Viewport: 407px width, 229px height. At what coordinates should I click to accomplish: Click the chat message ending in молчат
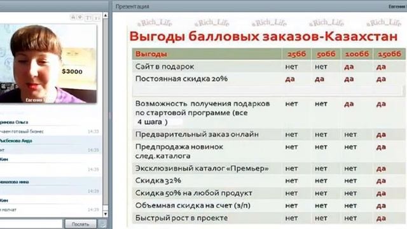(8, 209)
